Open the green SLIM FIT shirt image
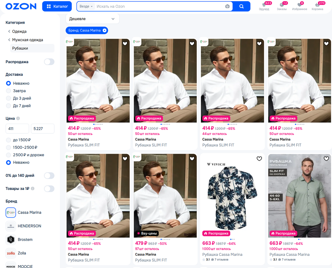332x268 pixels. (x=299, y=196)
